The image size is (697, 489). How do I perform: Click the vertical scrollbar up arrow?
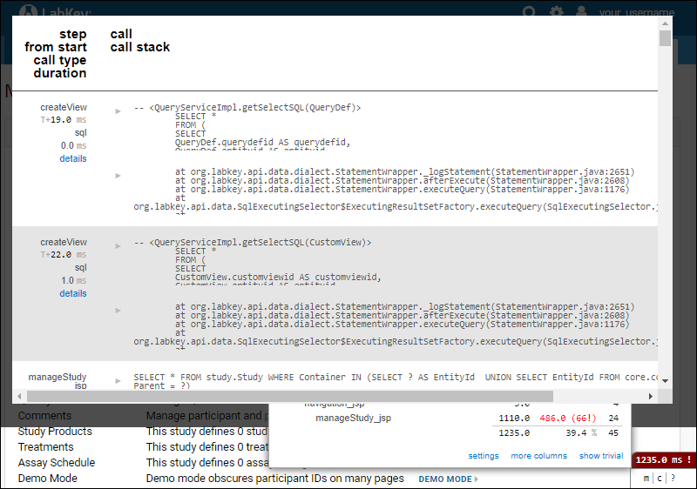[665, 23]
